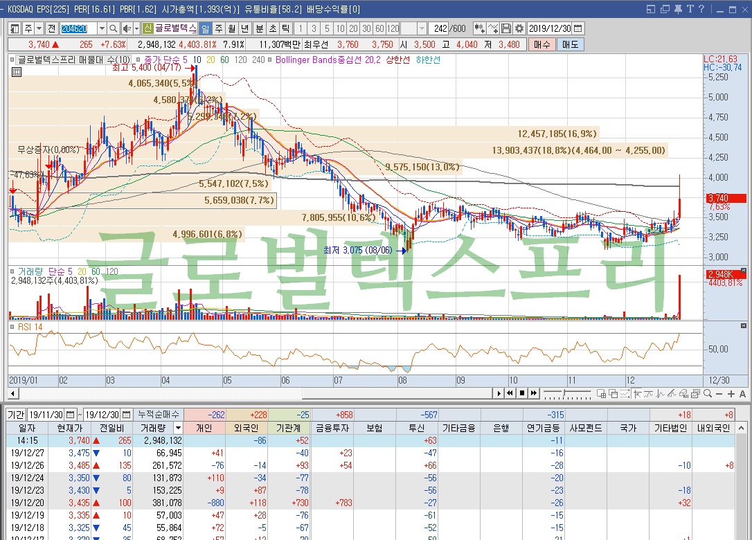Click the stock code input field 204620
This screenshot has height=540, width=752.
(x=79, y=29)
